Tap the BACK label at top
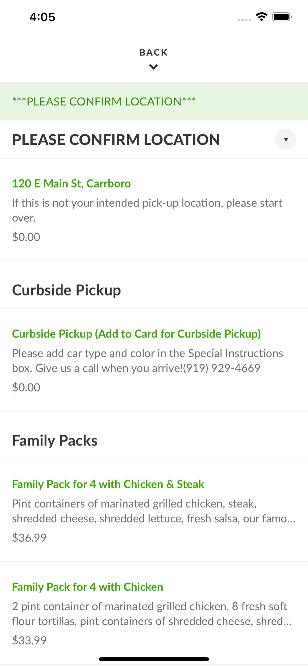The image size is (308, 667). (154, 52)
